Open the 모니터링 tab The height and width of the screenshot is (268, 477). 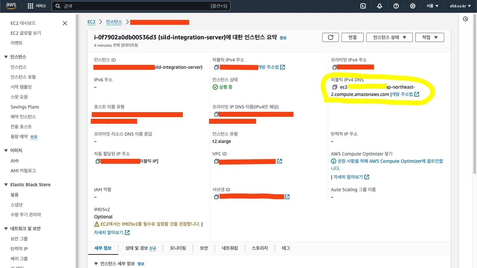(178, 248)
